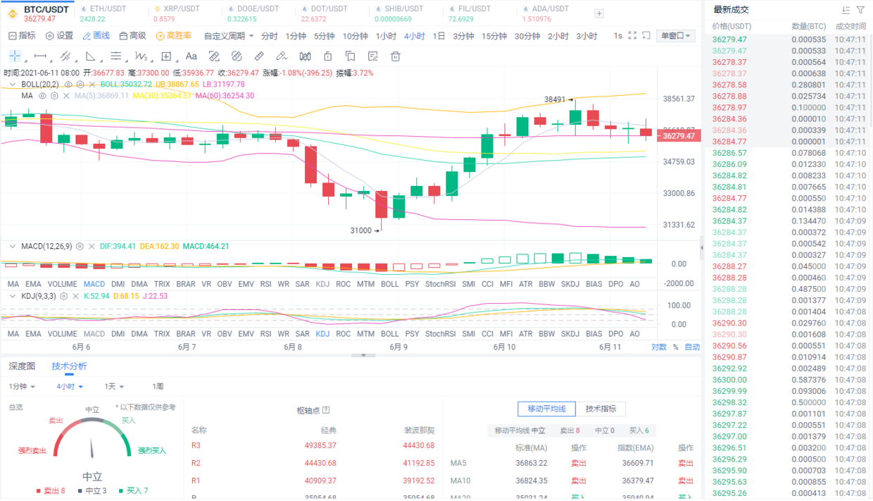This screenshot has width=873, height=501.
Task: Select the 1日 timeframe
Action: pyautogui.click(x=439, y=36)
